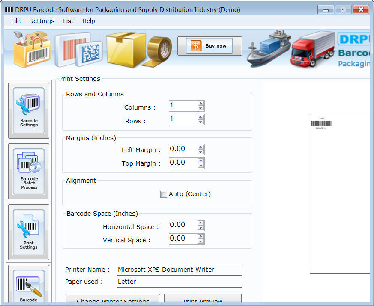Click the Columns number field
Viewport: 374px width, 306px height.
[183, 106]
